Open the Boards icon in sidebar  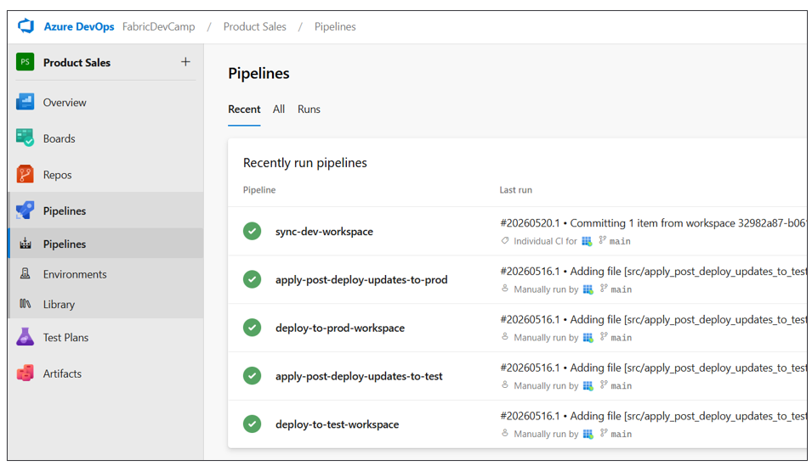click(x=25, y=138)
